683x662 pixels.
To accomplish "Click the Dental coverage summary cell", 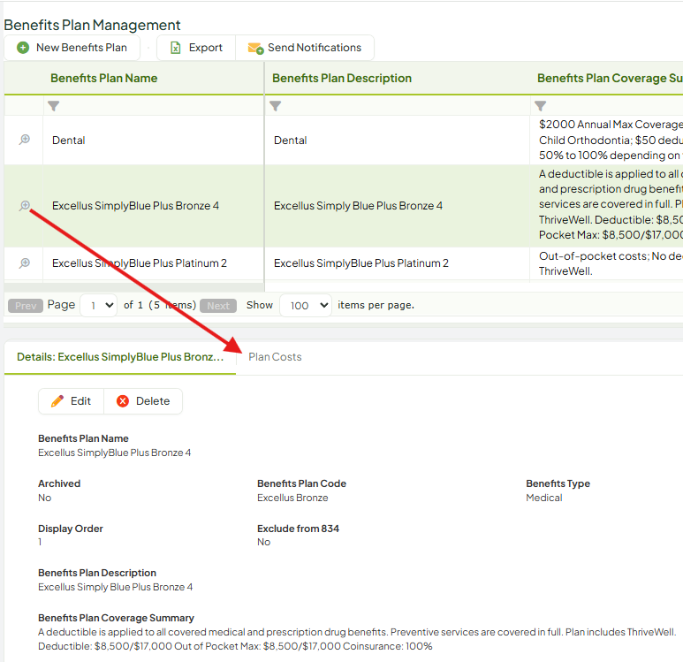I will coord(607,141).
